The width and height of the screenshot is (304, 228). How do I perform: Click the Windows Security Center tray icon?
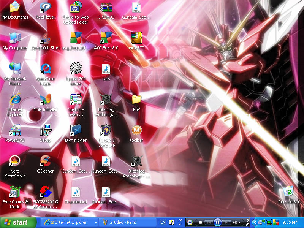(276, 222)
